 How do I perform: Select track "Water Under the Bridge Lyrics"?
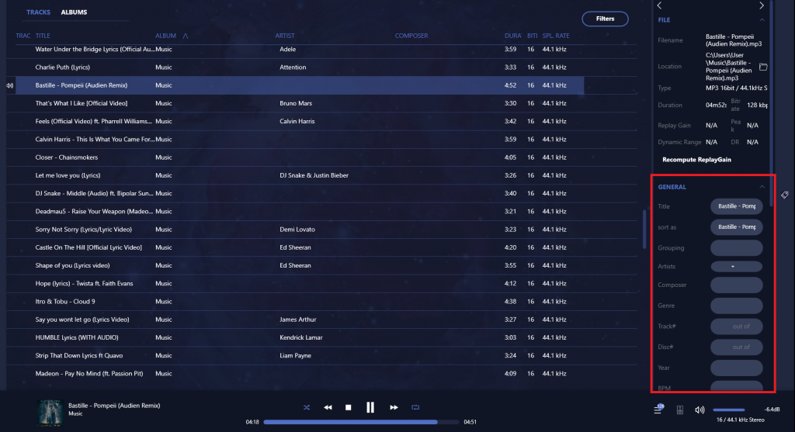pyautogui.click(x=321, y=49)
